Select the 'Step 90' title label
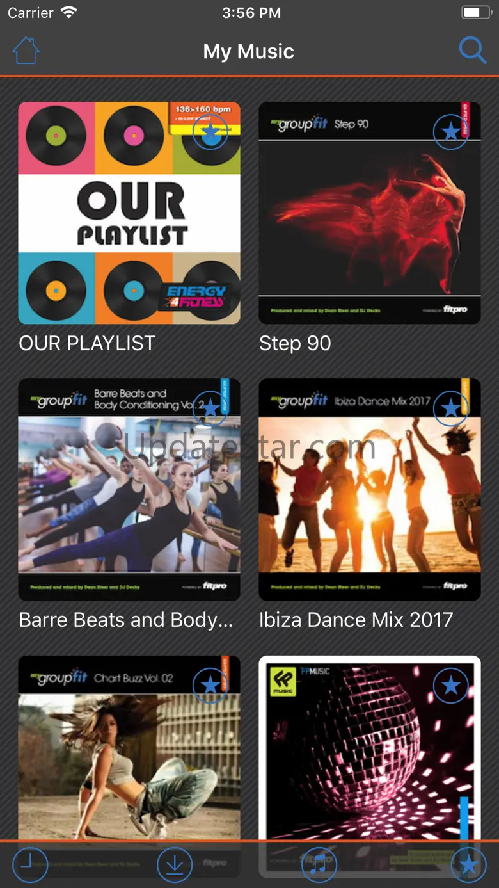Viewport: 499px width, 888px height. pyautogui.click(x=295, y=344)
